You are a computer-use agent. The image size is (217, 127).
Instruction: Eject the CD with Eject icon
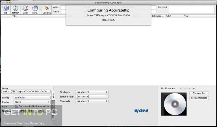[x=25, y=10]
